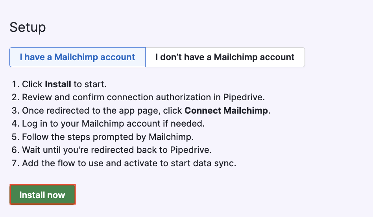
Task: Click the list number "1." of first step
Action: (15, 84)
